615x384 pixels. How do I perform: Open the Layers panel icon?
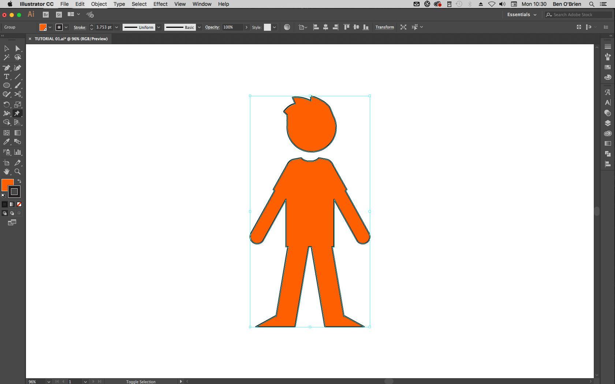[608, 123]
